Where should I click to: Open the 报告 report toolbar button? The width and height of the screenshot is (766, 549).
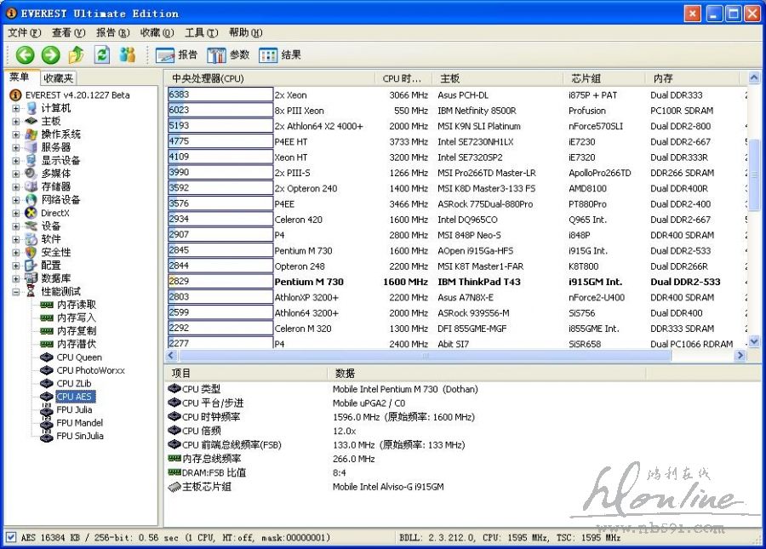(177, 55)
